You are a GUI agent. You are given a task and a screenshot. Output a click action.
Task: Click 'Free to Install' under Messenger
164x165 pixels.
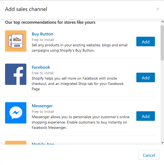43,112
